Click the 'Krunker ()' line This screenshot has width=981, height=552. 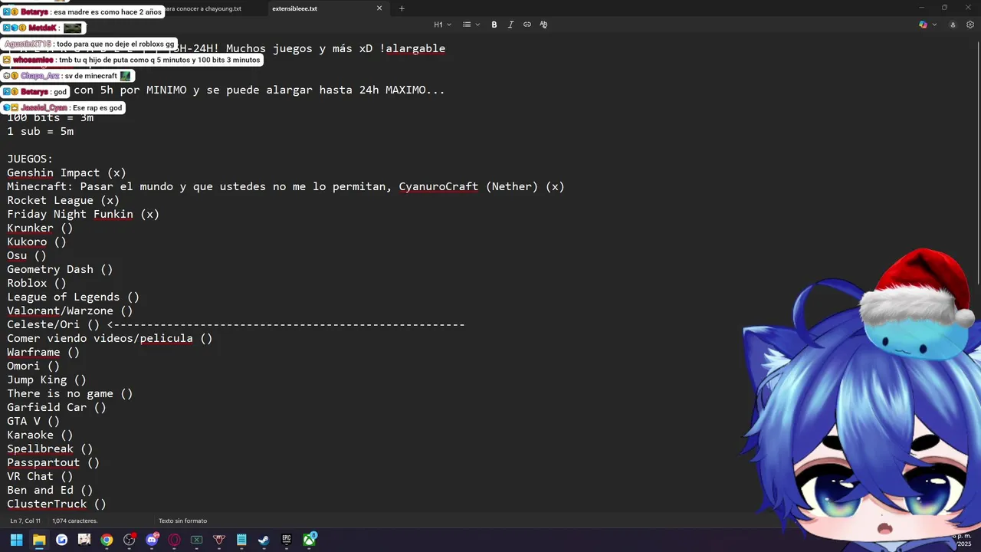40,228
